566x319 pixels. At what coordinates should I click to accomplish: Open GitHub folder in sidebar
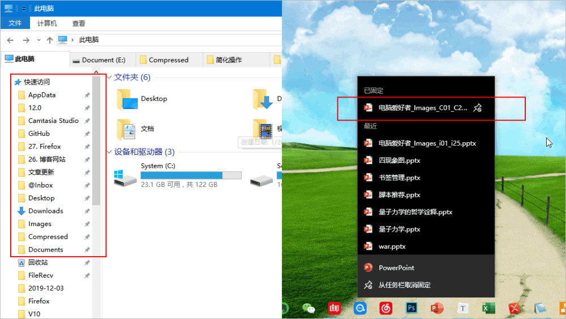(38, 134)
